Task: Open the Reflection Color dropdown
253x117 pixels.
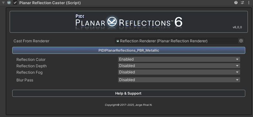Action: (179, 59)
